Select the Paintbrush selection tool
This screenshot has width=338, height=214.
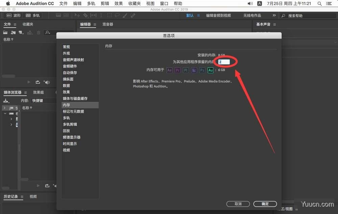124,15
